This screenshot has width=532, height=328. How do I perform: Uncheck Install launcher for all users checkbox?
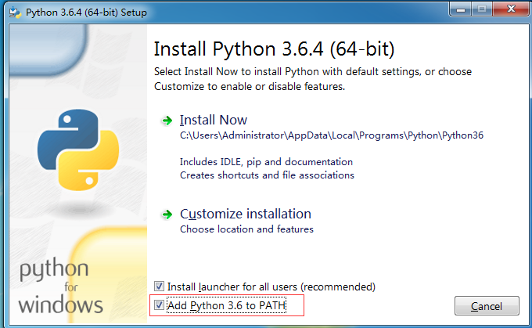pyautogui.click(x=159, y=287)
